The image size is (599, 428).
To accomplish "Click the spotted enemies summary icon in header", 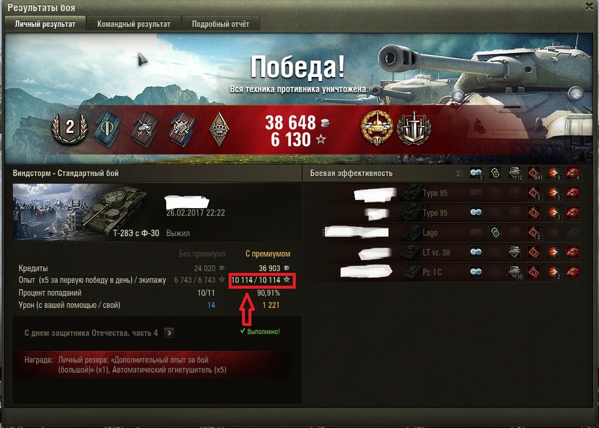I will pyautogui.click(x=476, y=173).
